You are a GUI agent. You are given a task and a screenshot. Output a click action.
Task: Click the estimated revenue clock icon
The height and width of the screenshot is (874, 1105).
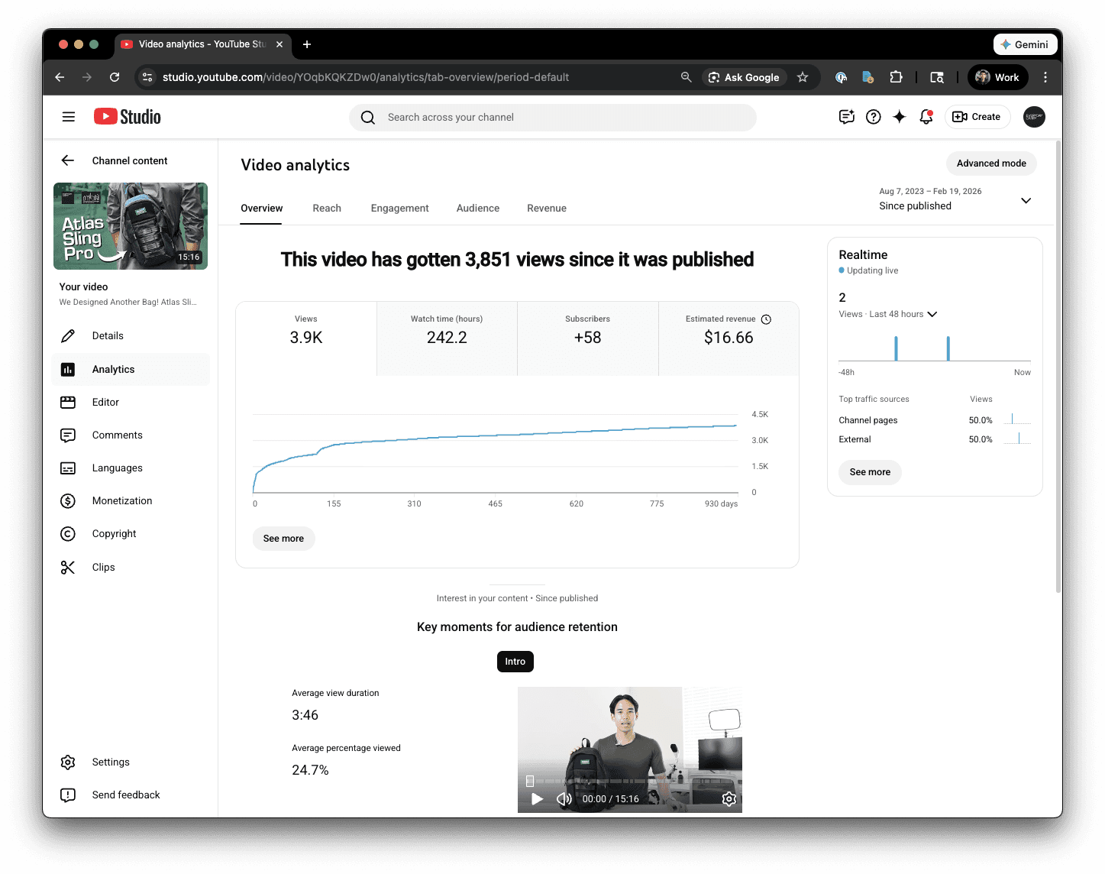(766, 319)
